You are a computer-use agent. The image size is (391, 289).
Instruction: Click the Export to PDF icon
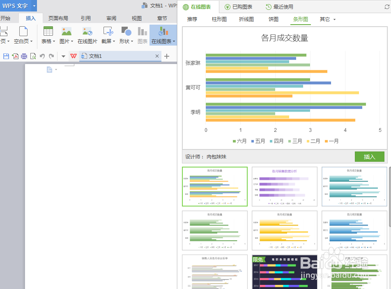pos(15,56)
